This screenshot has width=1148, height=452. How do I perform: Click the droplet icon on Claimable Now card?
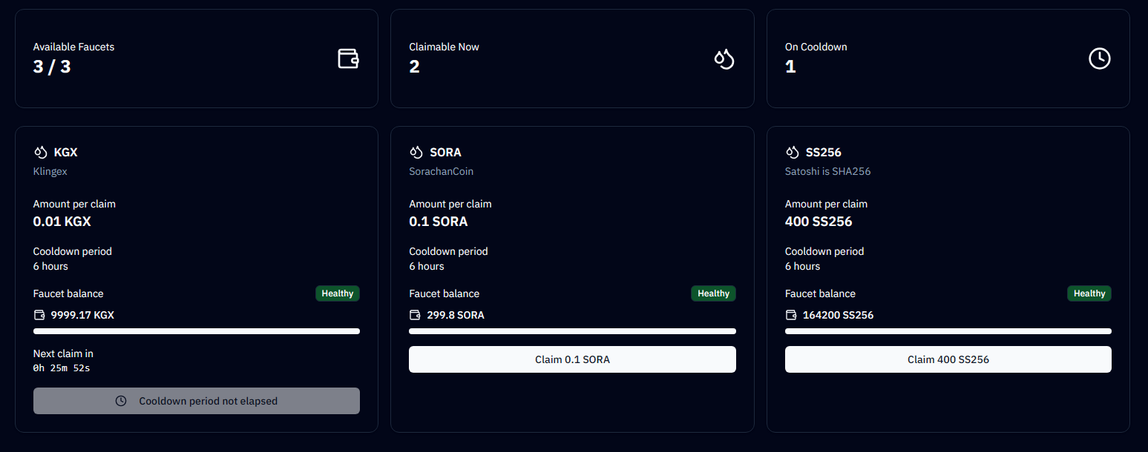click(724, 59)
